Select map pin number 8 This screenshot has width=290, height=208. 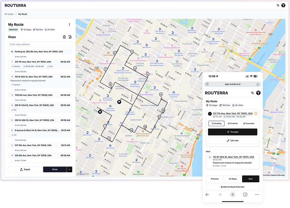pos(110,84)
